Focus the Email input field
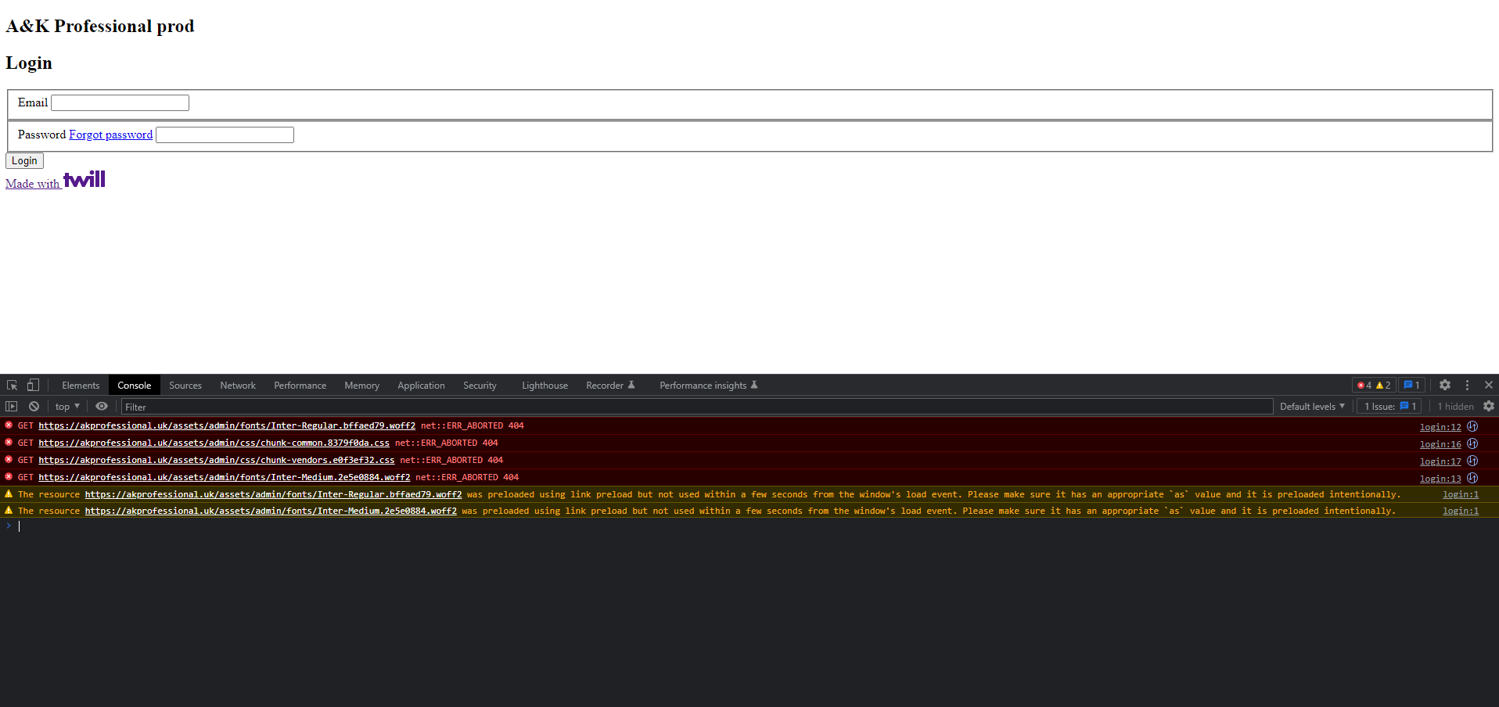1499x707 pixels. [x=120, y=103]
